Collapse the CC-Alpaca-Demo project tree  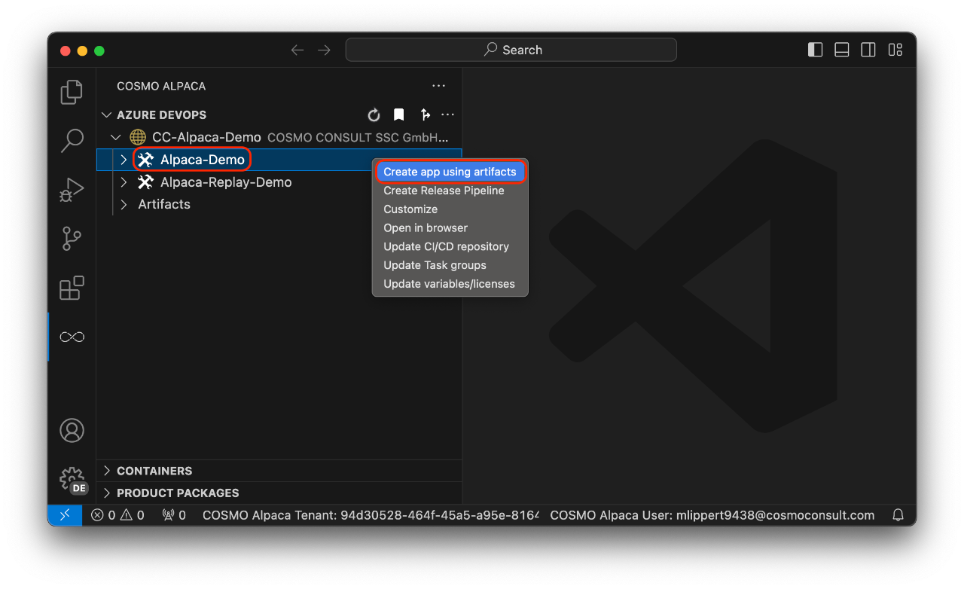coord(115,137)
